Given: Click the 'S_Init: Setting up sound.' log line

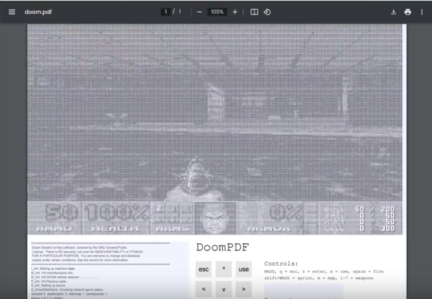Looking at the screenshot, I should tap(49, 286).
